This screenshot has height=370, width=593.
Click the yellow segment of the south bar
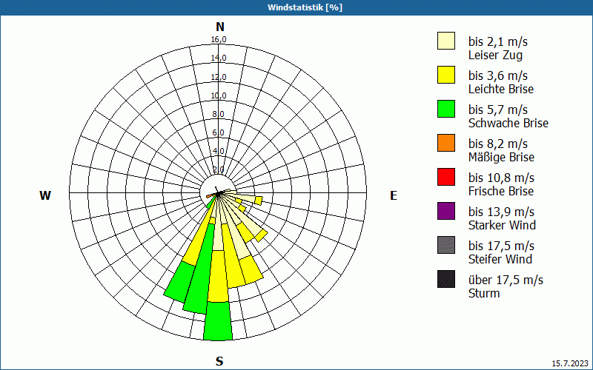218,276
